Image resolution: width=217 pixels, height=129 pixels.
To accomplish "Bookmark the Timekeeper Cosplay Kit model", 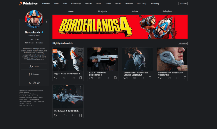I will pos(185,78).
